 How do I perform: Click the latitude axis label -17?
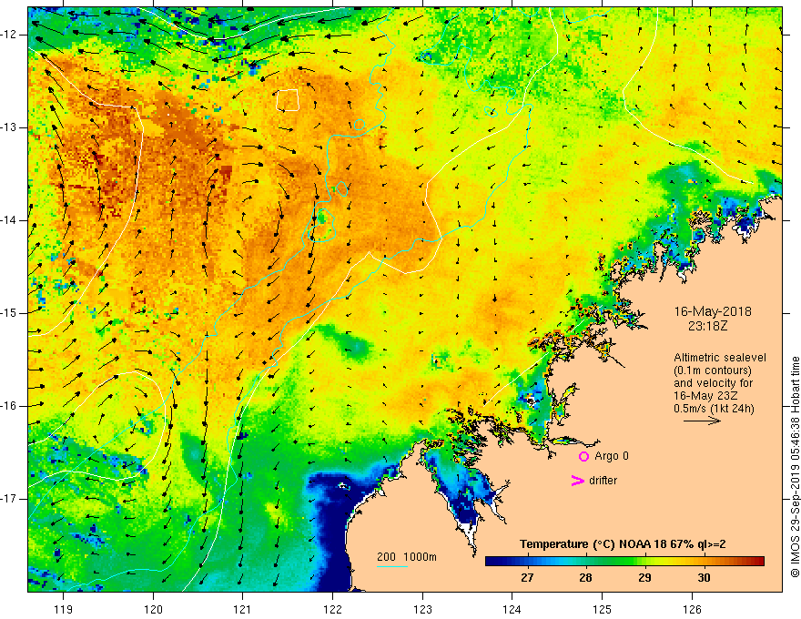tap(9, 499)
